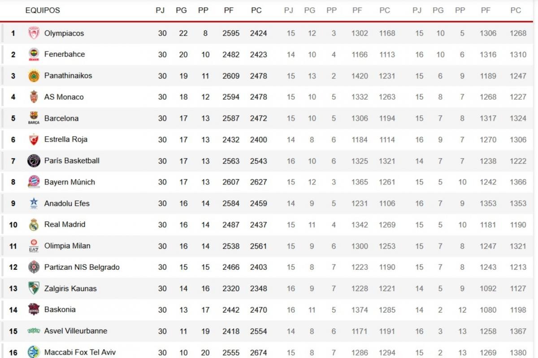538x358 pixels.
Task: Click the Real Madrid crest
Action: 34,225
